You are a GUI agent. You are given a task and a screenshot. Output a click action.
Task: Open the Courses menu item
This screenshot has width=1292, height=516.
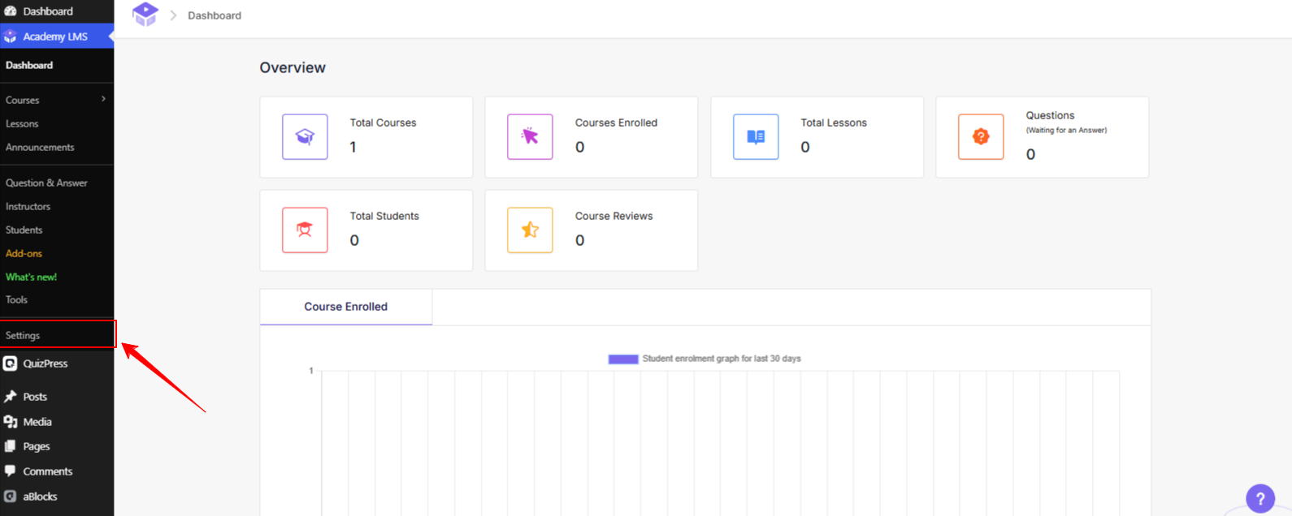[22, 101]
